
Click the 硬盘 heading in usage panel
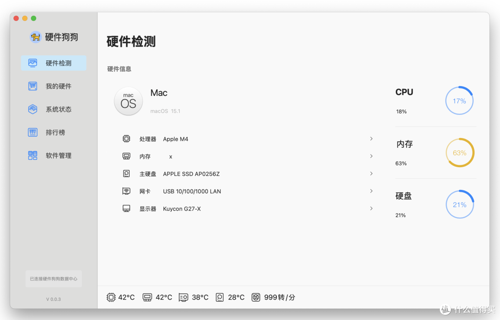click(403, 196)
